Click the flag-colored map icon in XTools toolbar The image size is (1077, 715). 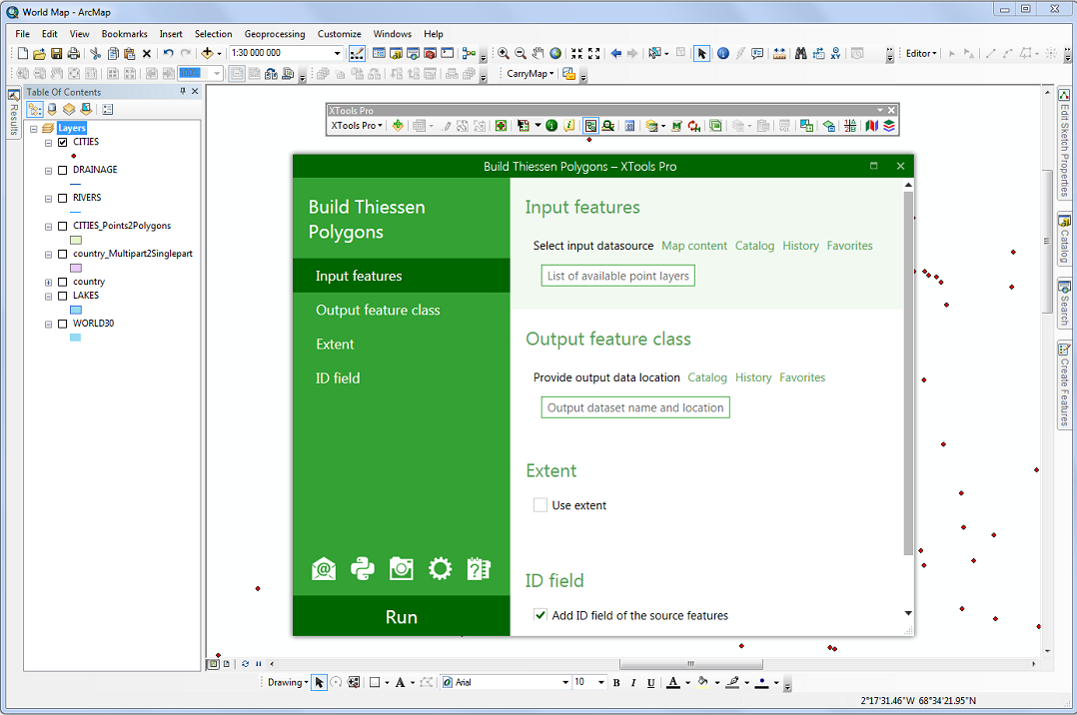tap(871, 126)
